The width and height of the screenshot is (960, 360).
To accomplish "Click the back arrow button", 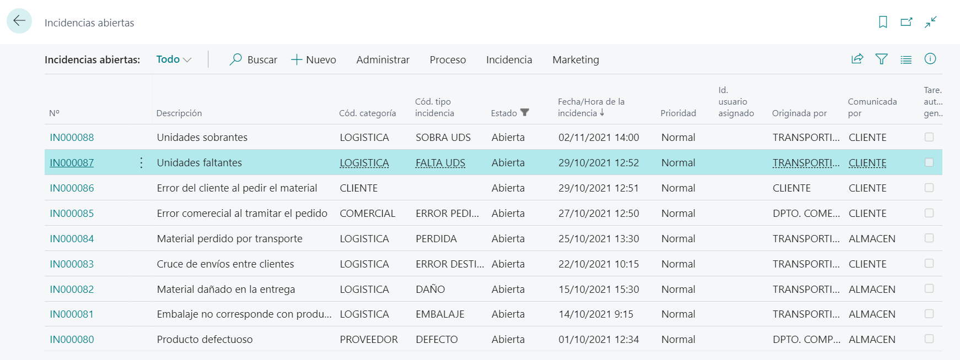I will click(19, 21).
